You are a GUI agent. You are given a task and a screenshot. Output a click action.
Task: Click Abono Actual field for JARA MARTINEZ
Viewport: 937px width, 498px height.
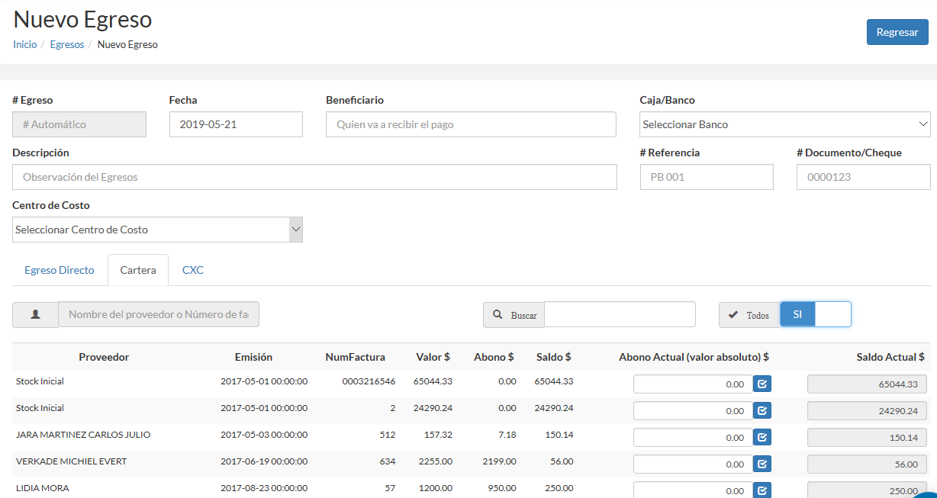pyautogui.click(x=693, y=437)
